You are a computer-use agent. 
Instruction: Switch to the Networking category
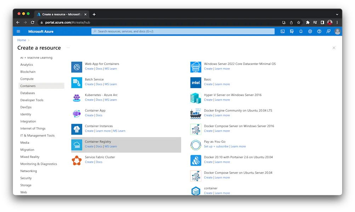click(29, 171)
